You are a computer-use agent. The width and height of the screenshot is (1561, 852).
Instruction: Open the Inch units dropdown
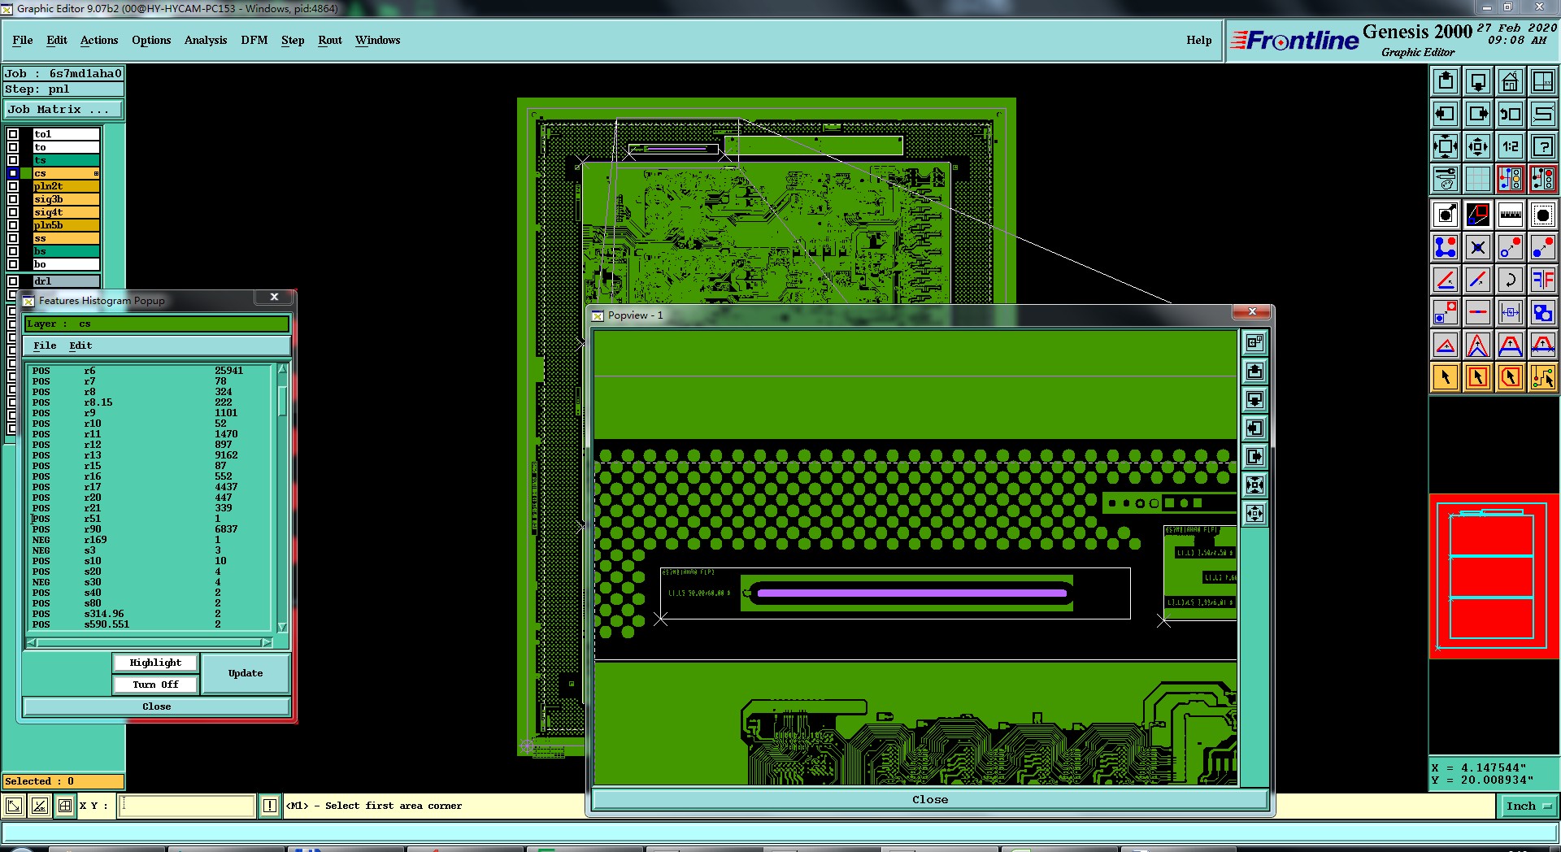pos(1528,806)
